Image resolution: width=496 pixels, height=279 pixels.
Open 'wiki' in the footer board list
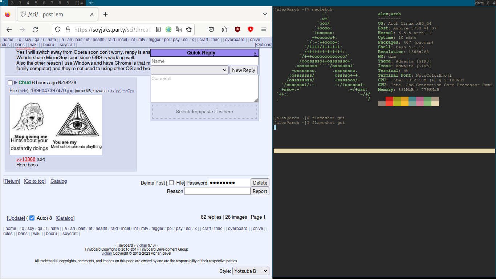(37, 234)
